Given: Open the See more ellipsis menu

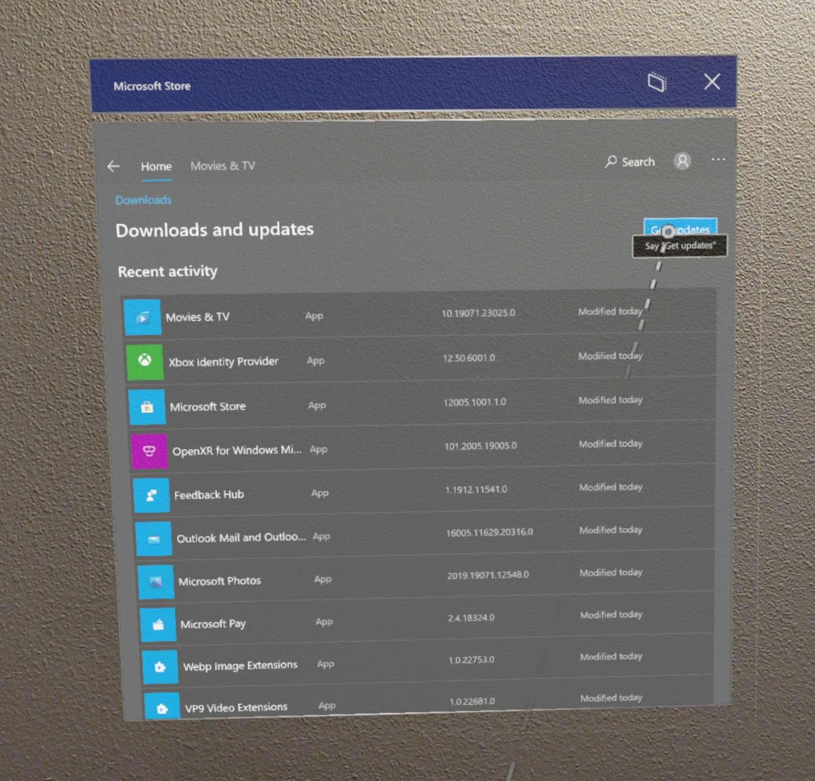Looking at the screenshot, I should [719, 160].
